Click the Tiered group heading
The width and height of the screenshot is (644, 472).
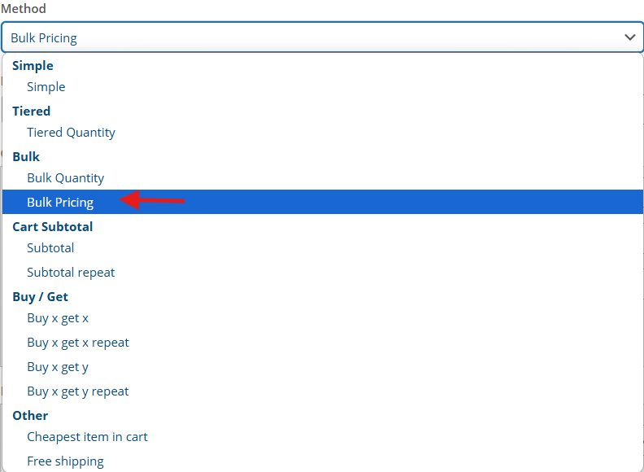(31, 111)
